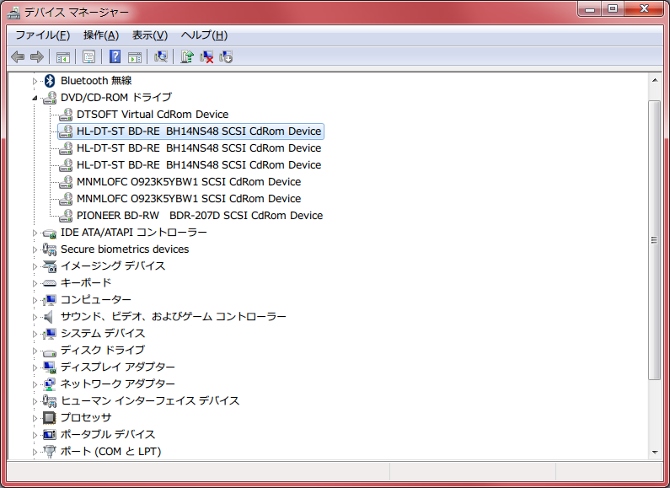Viewport: 670px width, 488px height.
Task: Click the scrollbar up arrow
Action: coord(655,80)
